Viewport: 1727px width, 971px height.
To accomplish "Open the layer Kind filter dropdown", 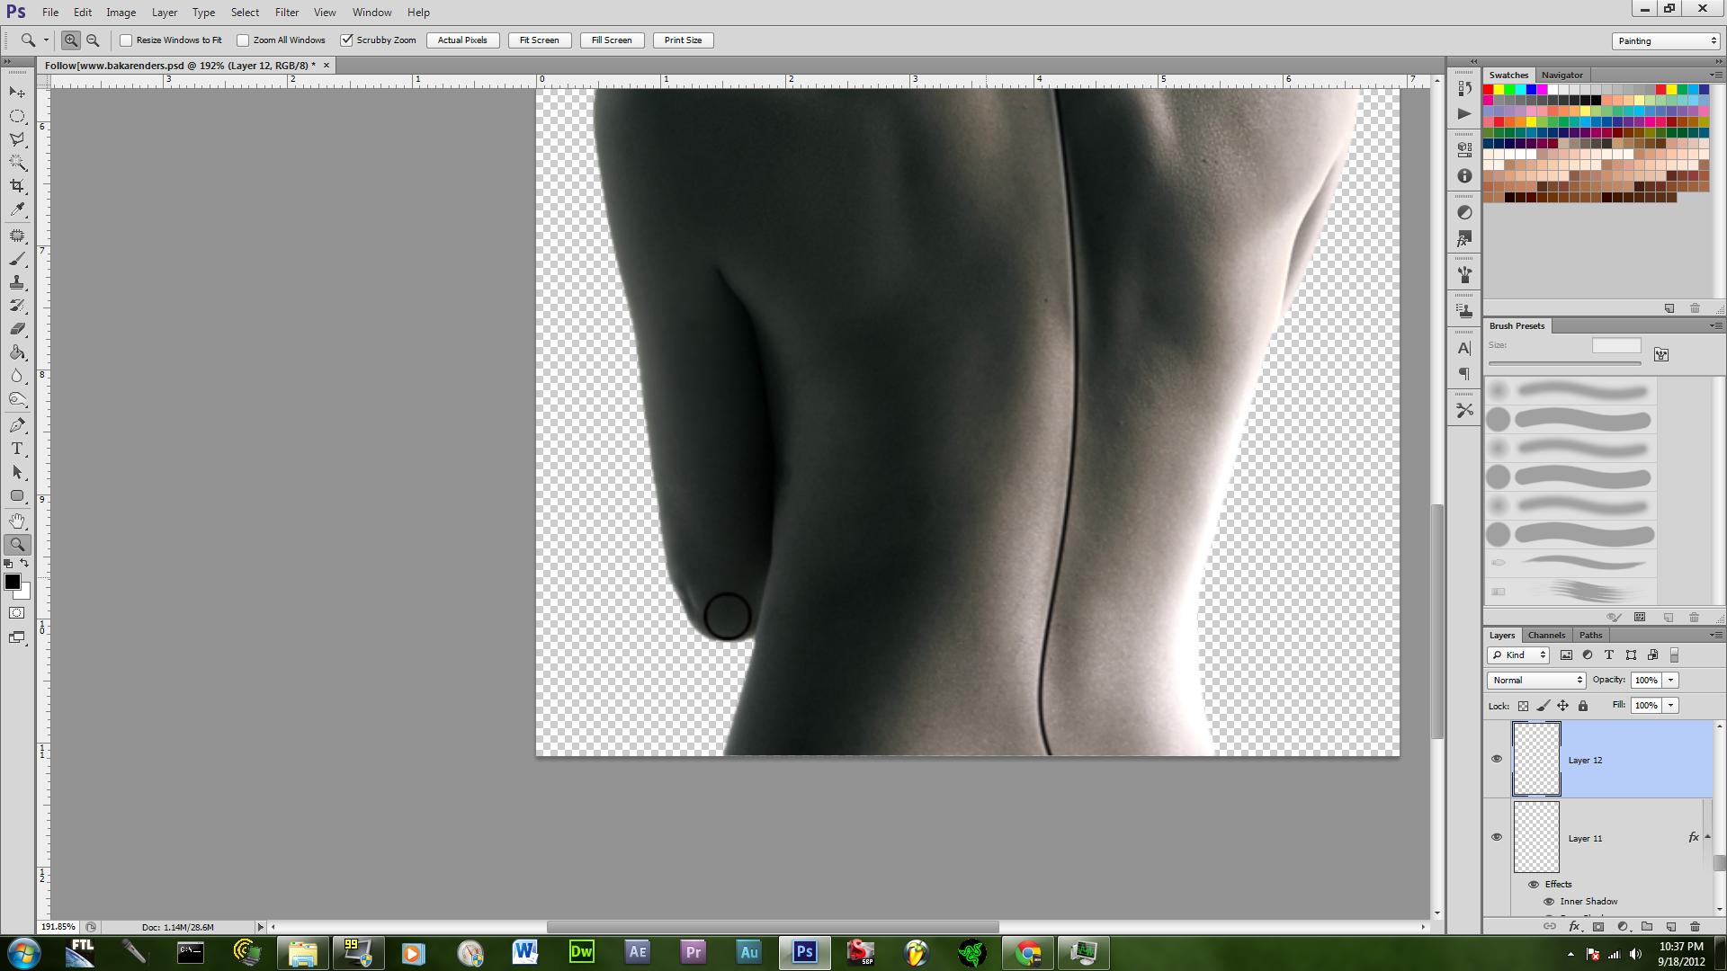I will click(x=1518, y=655).
